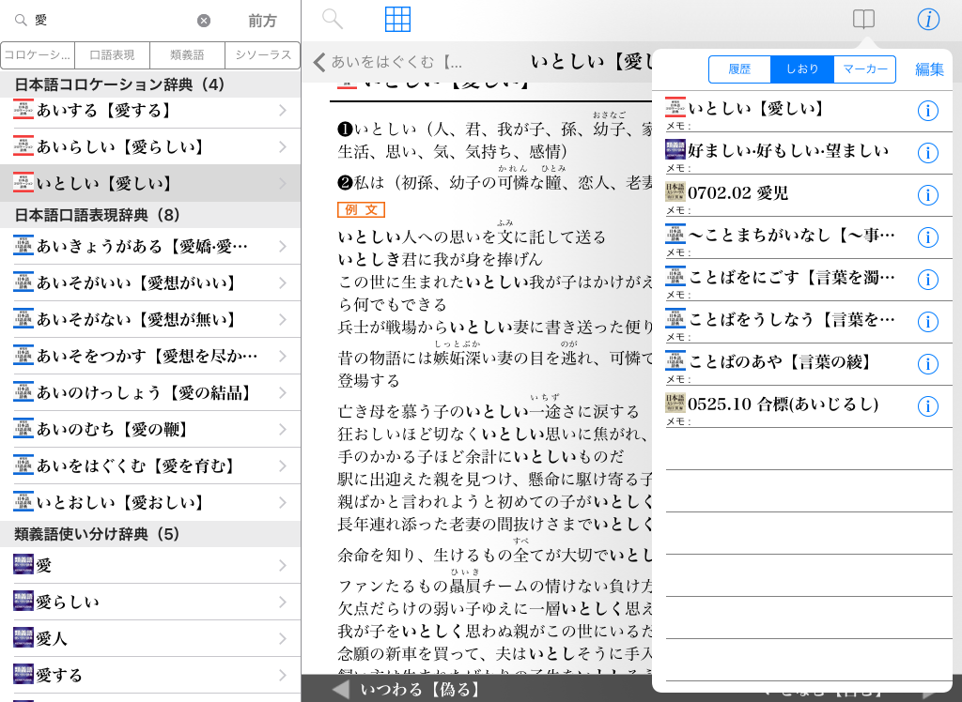Expand あいする【愛する】 entry chevron
The image size is (962, 702).
pos(283,111)
